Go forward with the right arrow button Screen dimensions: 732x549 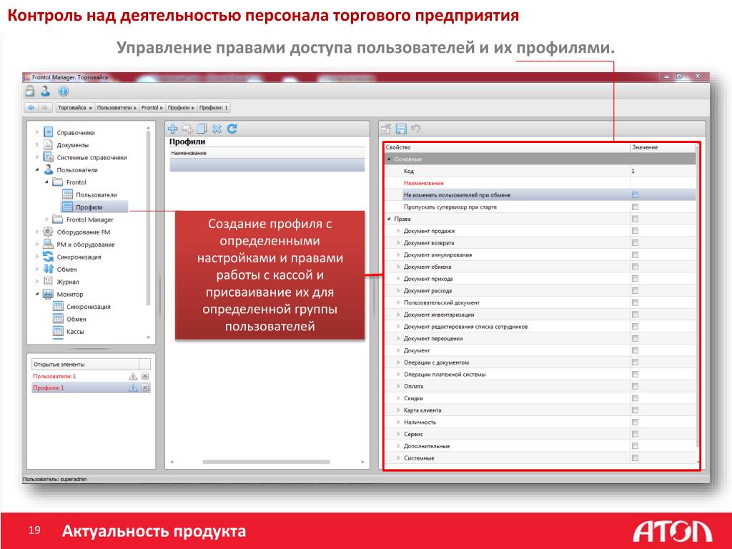[x=44, y=107]
